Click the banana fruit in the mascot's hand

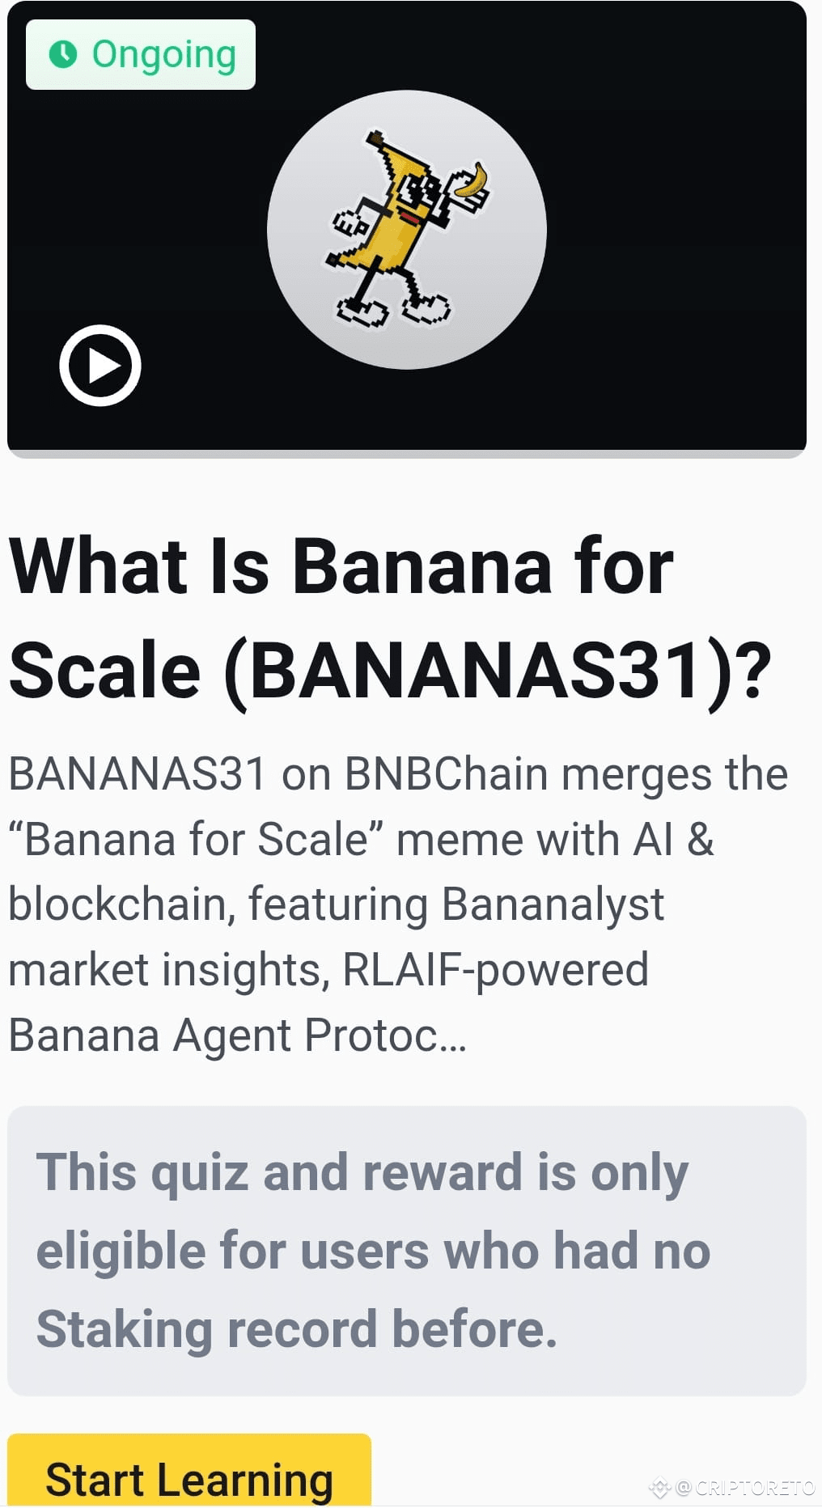470,182
